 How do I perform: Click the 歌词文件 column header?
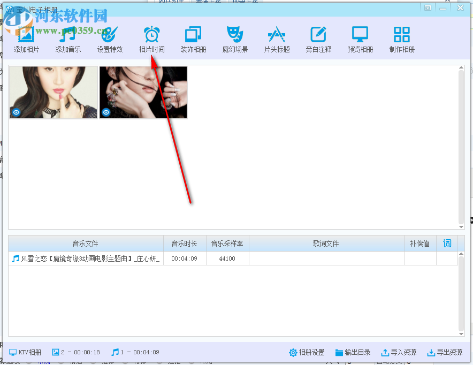(326, 244)
